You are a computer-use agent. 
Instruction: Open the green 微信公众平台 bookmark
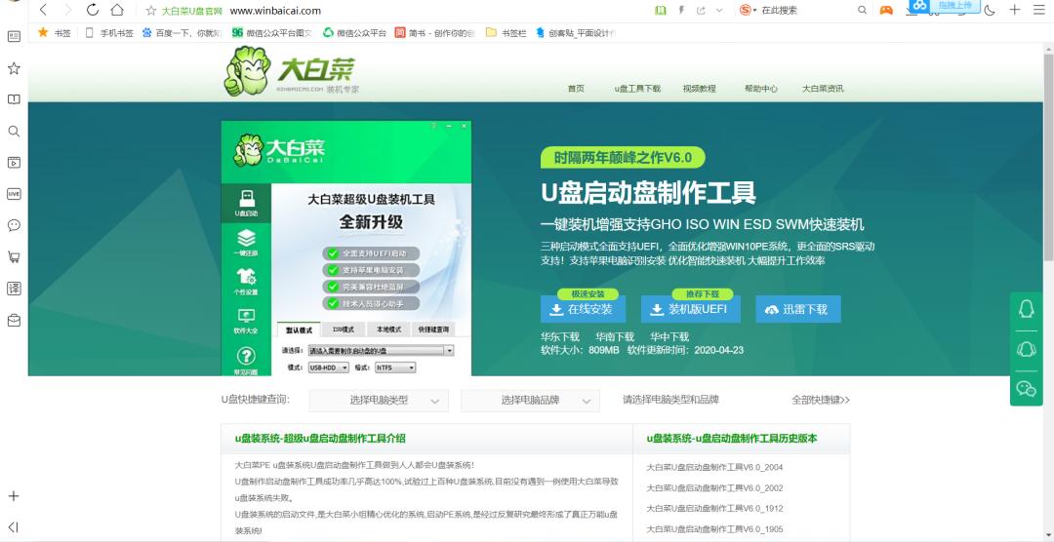355,32
